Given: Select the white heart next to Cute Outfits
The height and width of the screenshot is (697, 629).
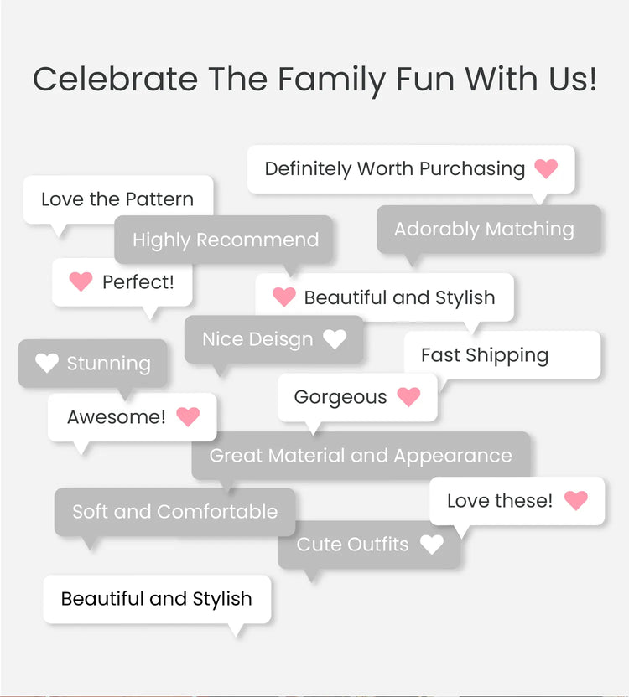Looking at the screenshot, I should click(431, 545).
